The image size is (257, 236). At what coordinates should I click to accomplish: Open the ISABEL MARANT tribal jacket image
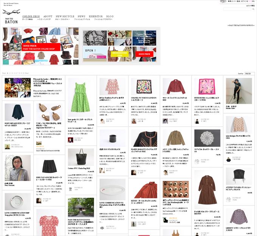coord(144,138)
